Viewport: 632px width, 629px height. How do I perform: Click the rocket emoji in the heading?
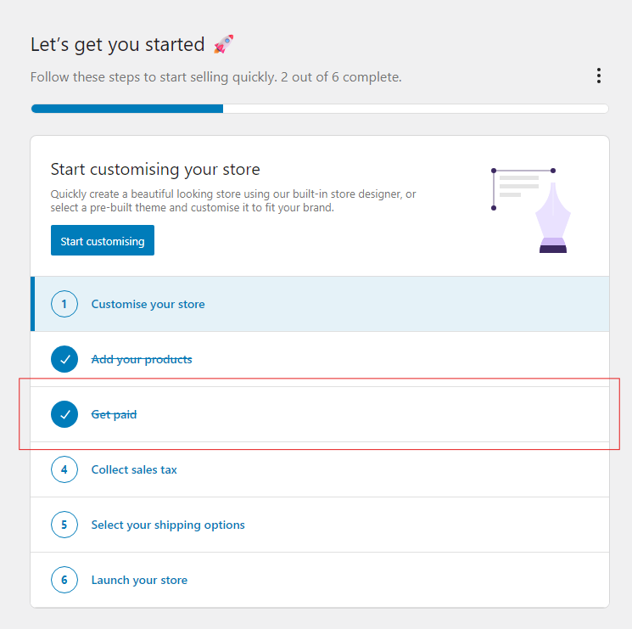(223, 44)
